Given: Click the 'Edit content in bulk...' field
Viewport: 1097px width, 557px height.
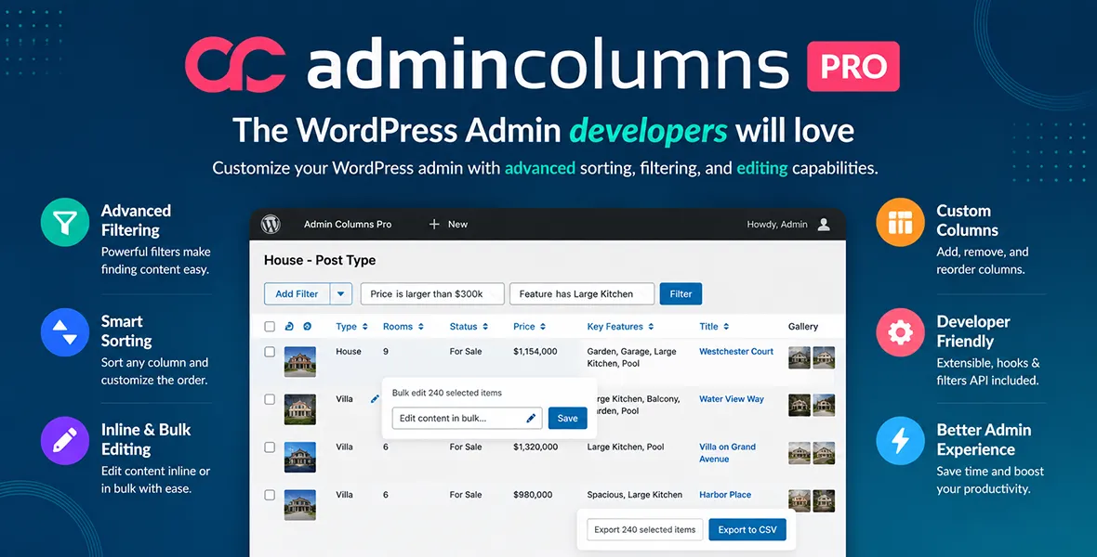Looking at the screenshot, I should tap(468, 419).
